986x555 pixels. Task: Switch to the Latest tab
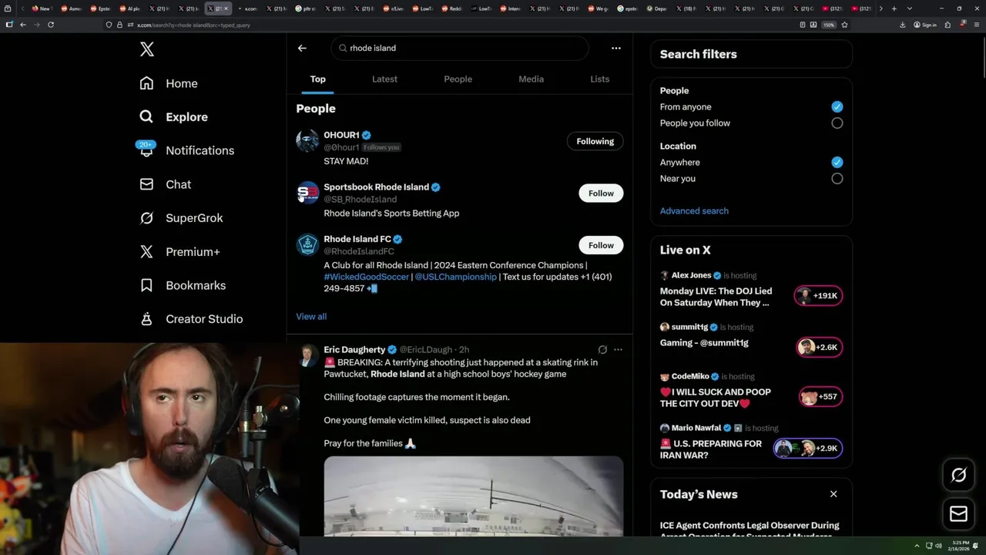click(x=384, y=79)
